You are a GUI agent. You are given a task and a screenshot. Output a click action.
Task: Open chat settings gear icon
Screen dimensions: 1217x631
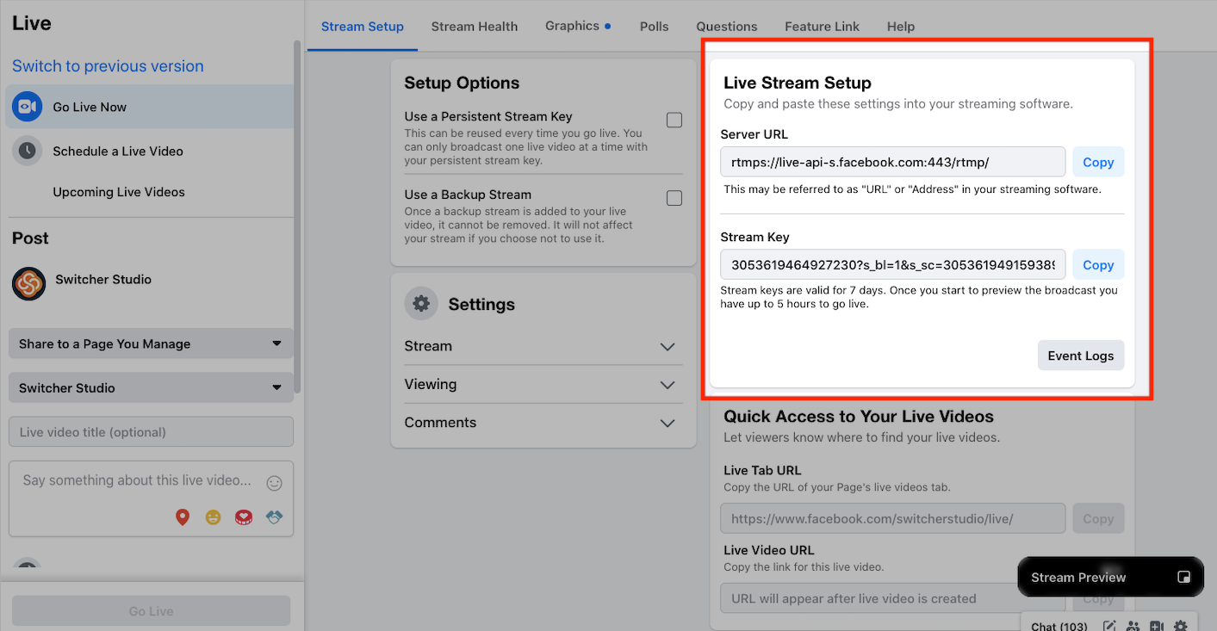tap(1180, 626)
